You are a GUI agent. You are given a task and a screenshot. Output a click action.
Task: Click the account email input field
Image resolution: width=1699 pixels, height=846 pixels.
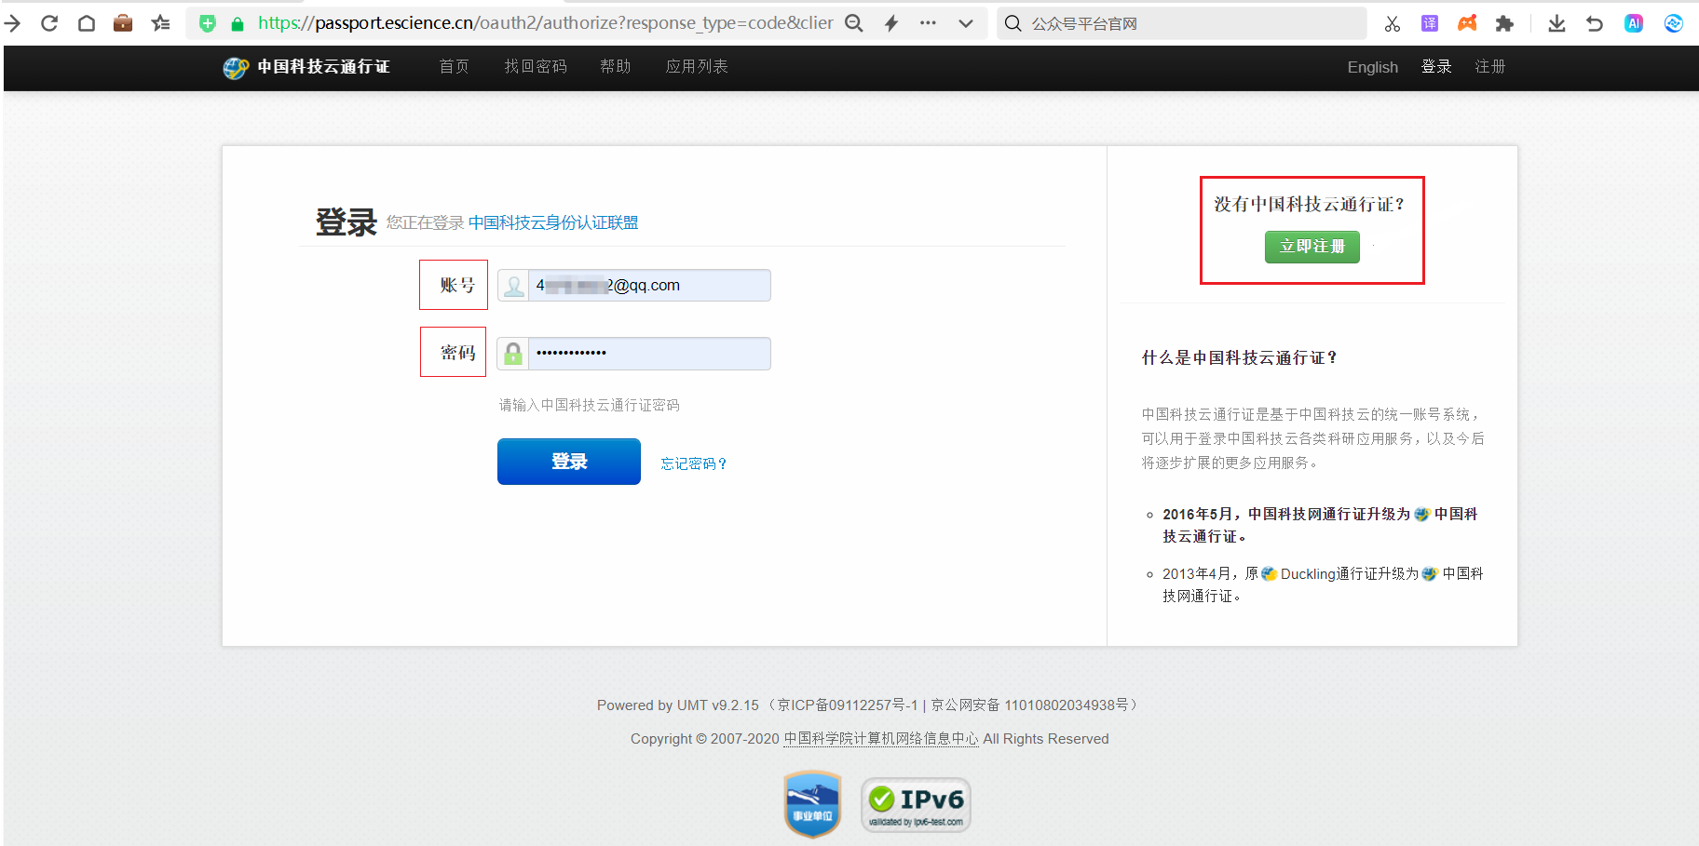point(649,285)
